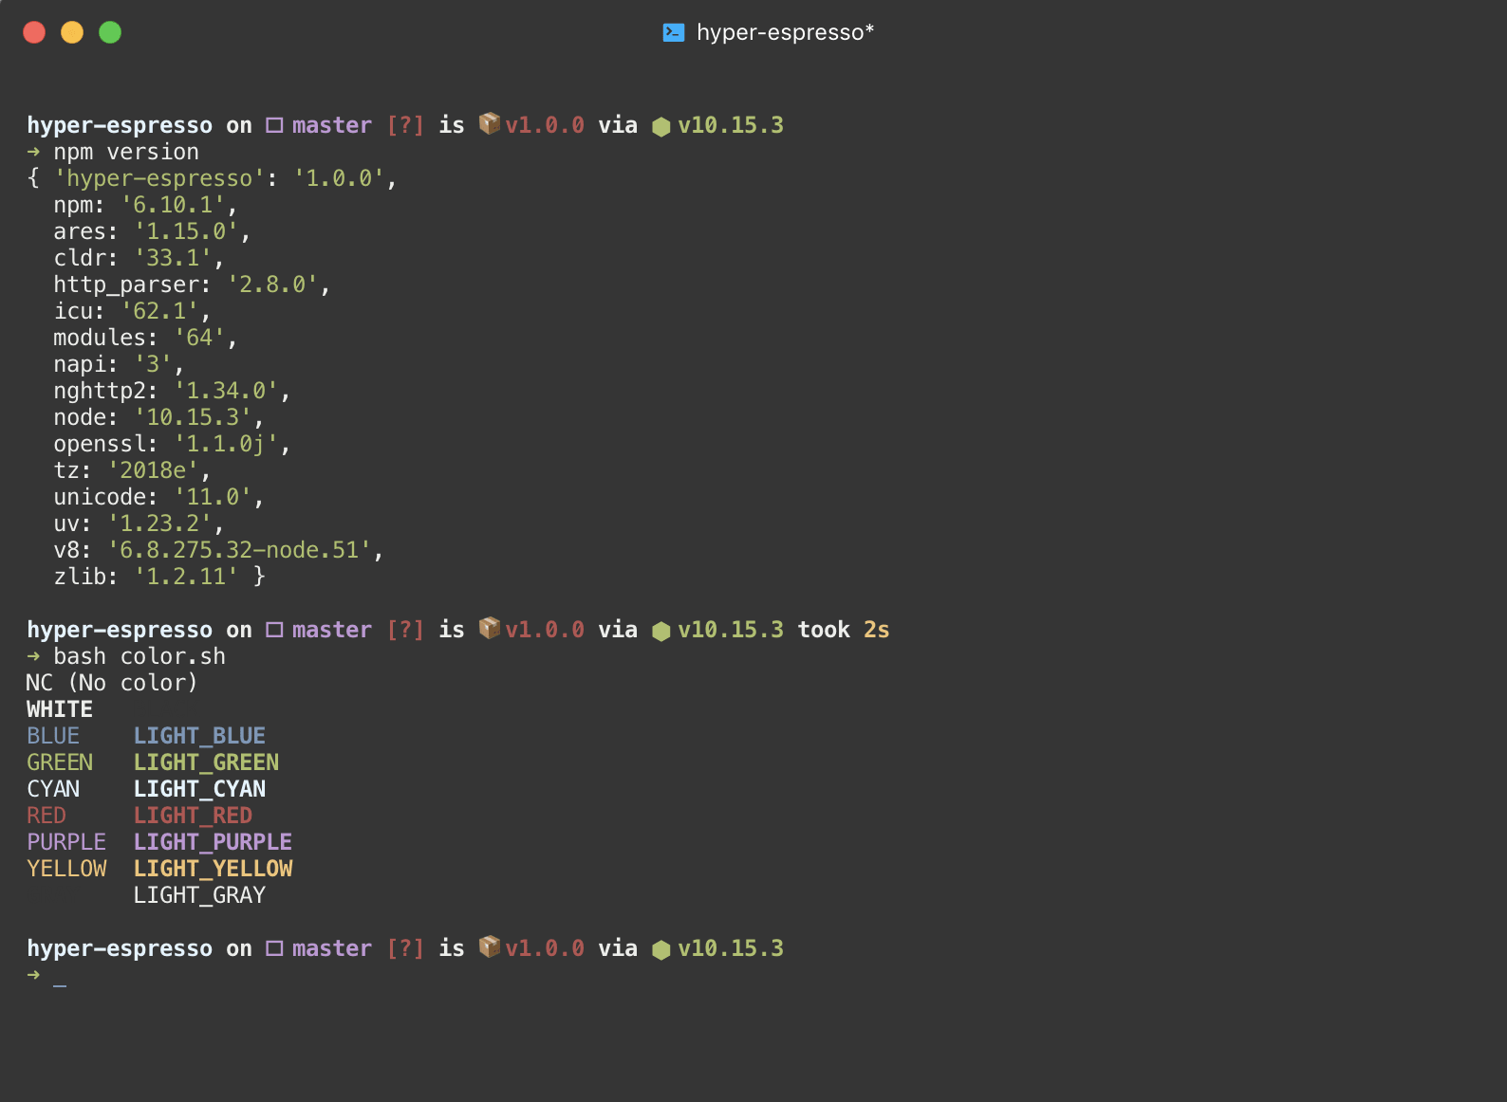This screenshot has width=1507, height=1102.
Task: Click the LIGHT_PURPLE color label
Action: [213, 842]
